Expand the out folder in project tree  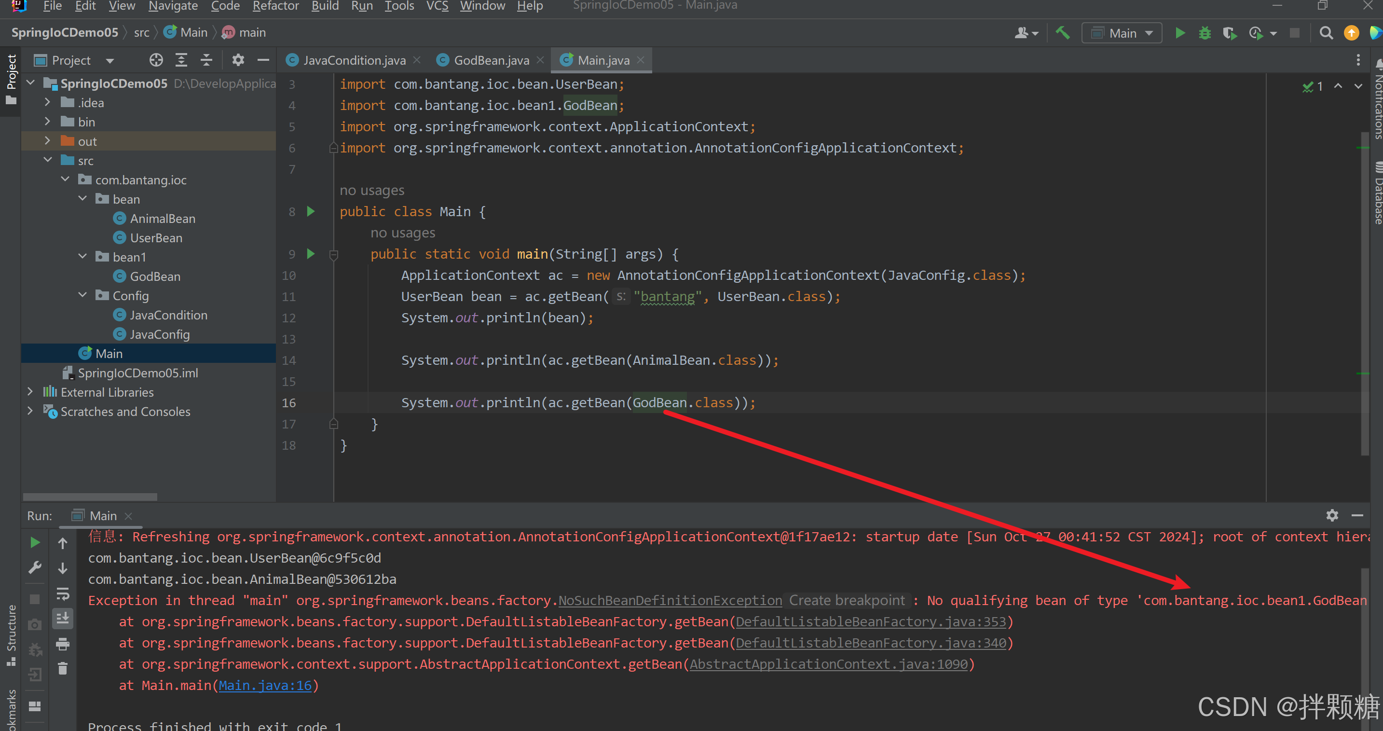click(47, 141)
